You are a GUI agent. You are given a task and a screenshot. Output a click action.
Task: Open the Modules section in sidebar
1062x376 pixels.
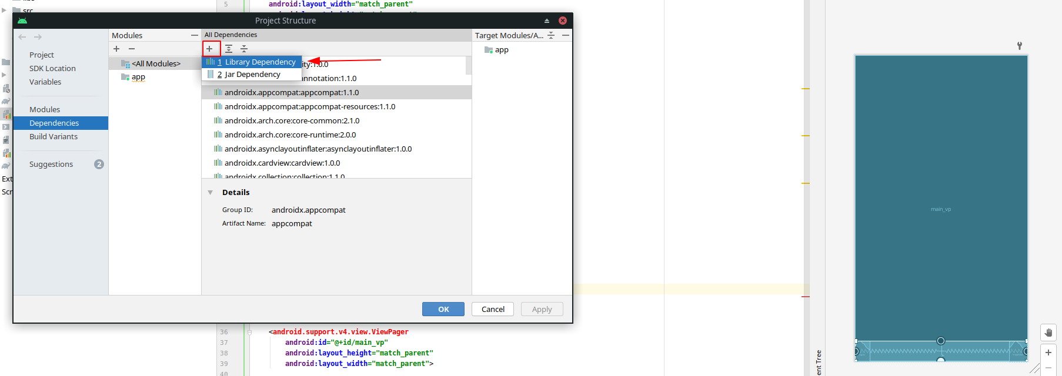45,109
